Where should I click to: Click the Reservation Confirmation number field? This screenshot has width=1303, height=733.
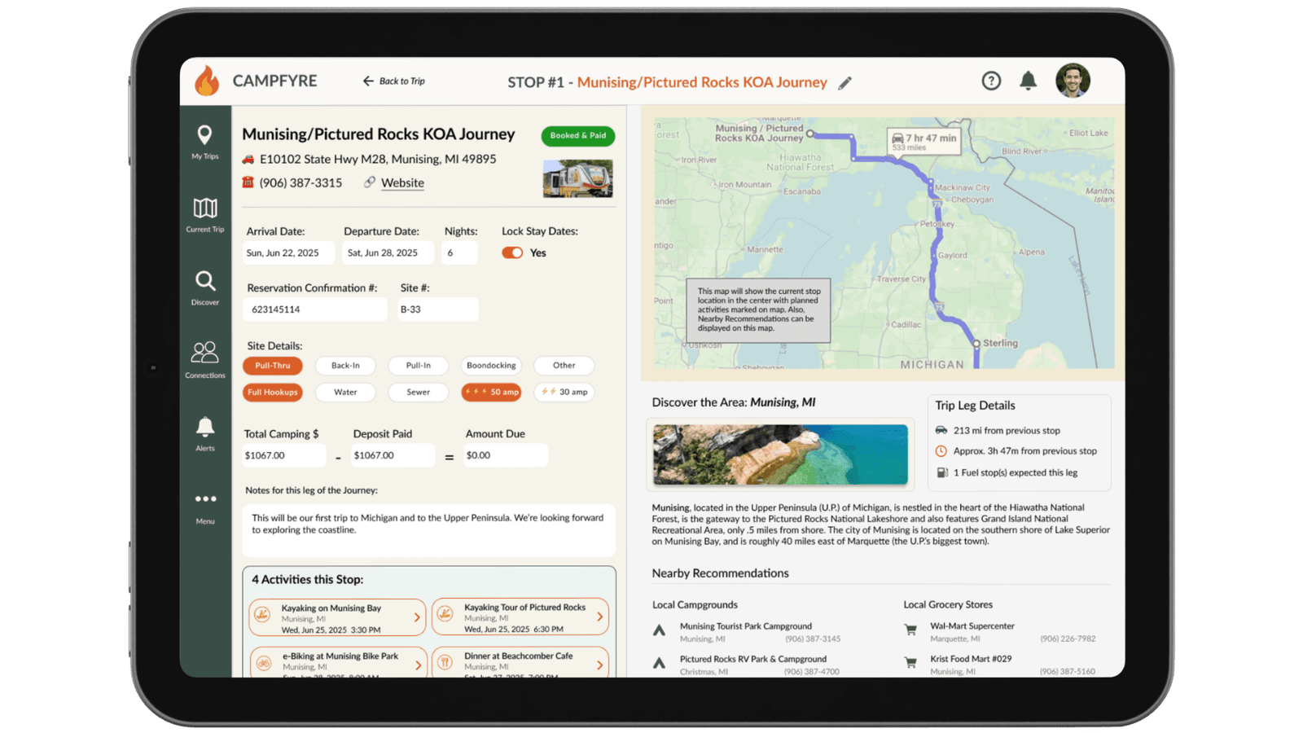point(314,309)
